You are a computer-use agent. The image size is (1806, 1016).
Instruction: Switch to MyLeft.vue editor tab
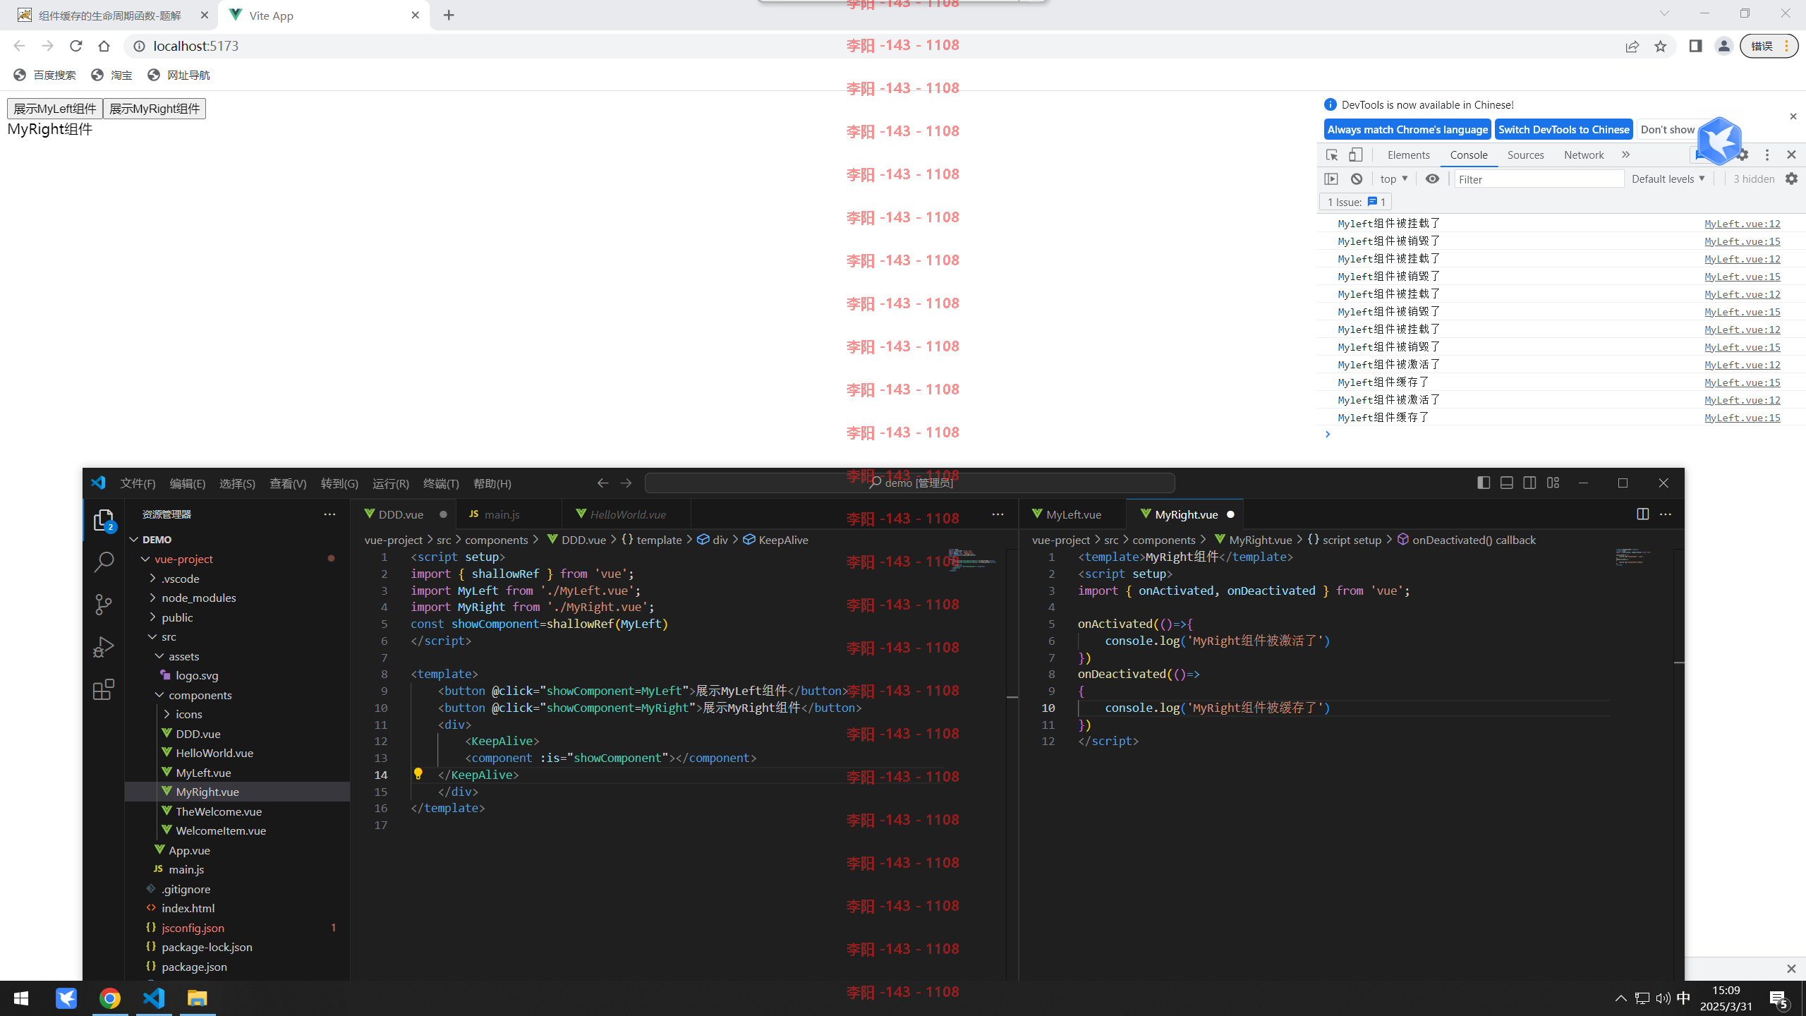(x=1074, y=514)
